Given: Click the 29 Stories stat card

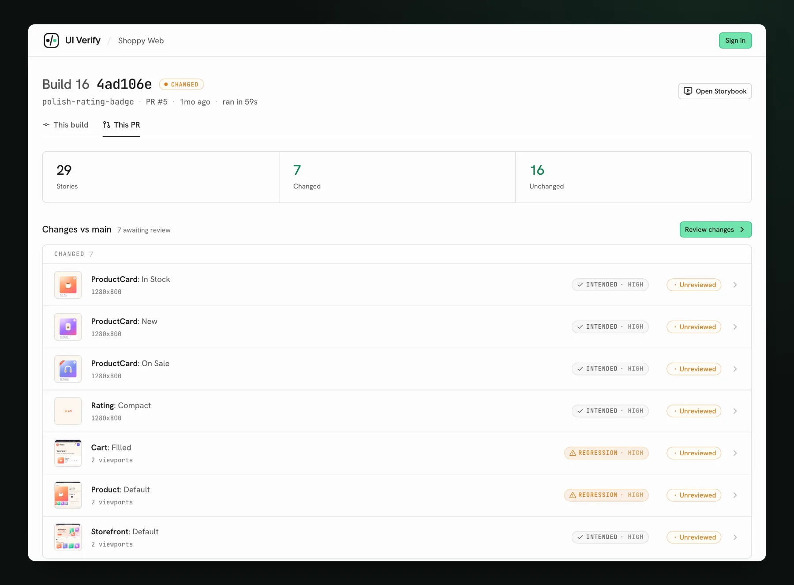Looking at the screenshot, I should coord(161,177).
